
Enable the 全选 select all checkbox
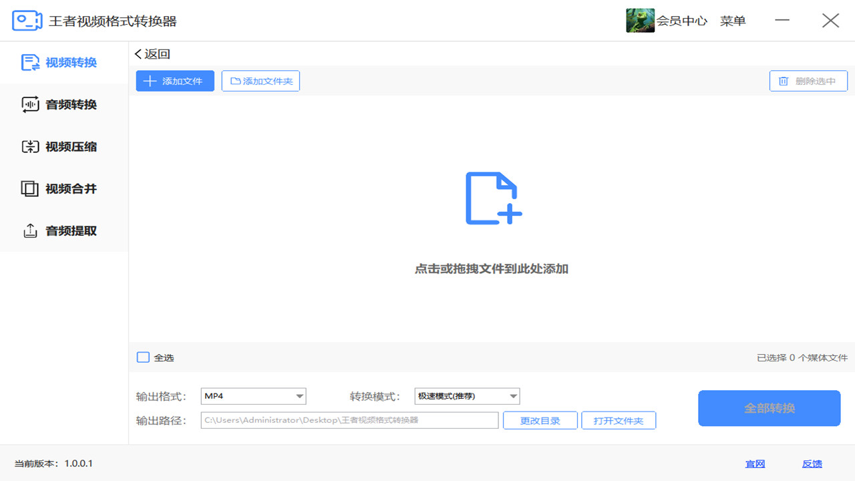[x=143, y=357]
